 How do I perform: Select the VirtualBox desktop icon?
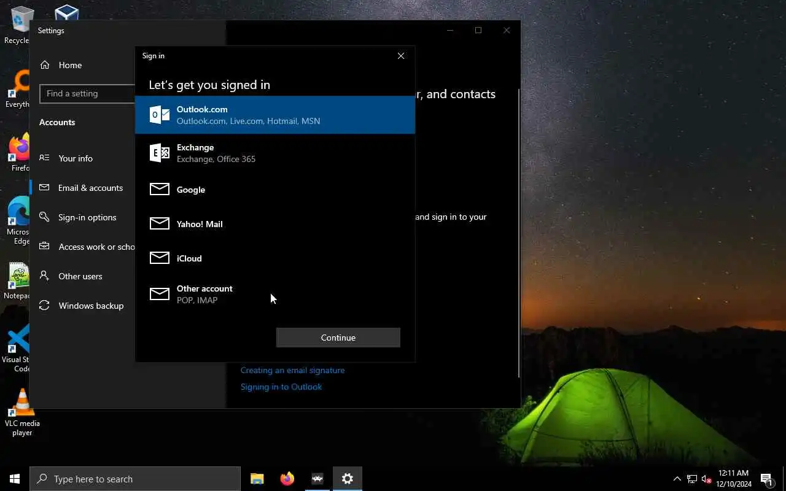pos(66,13)
